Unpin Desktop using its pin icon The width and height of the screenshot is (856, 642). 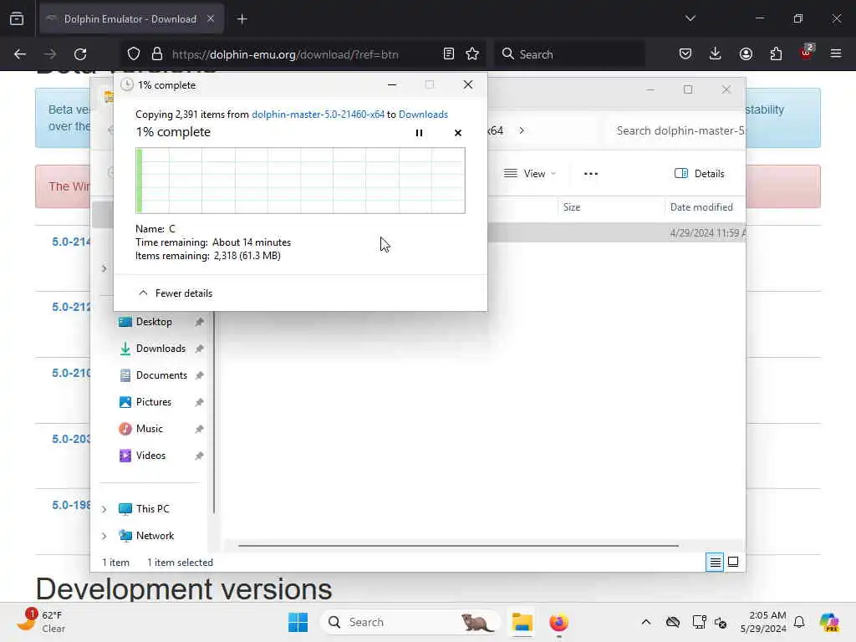pos(199,322)
